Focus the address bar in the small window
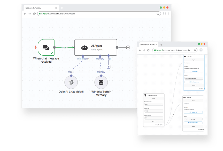Screen dimensions: 223x151 [x=174, y=50]
